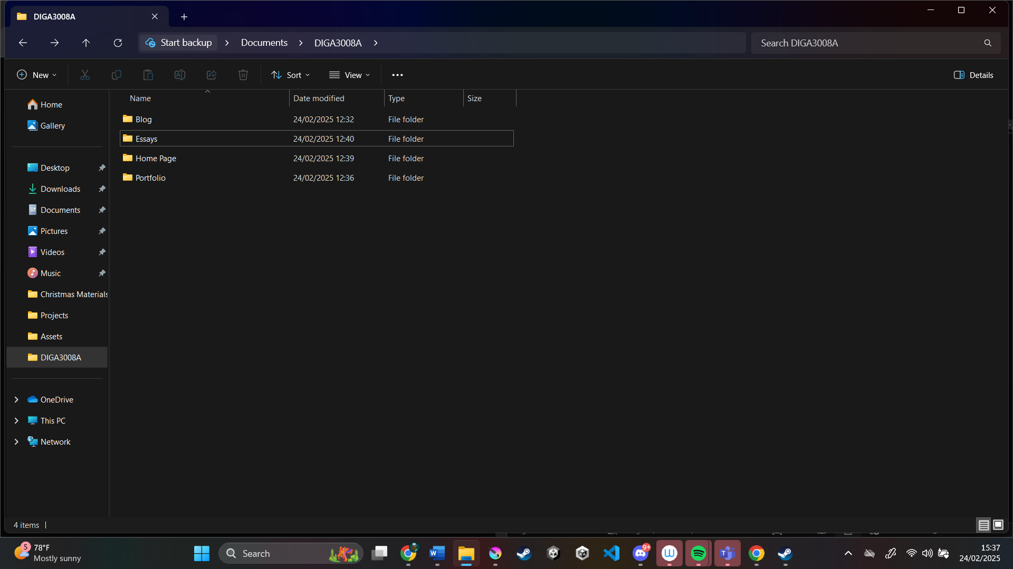Switch to large thumbnails view icon
1013x569 pixels.
[998, 525]
